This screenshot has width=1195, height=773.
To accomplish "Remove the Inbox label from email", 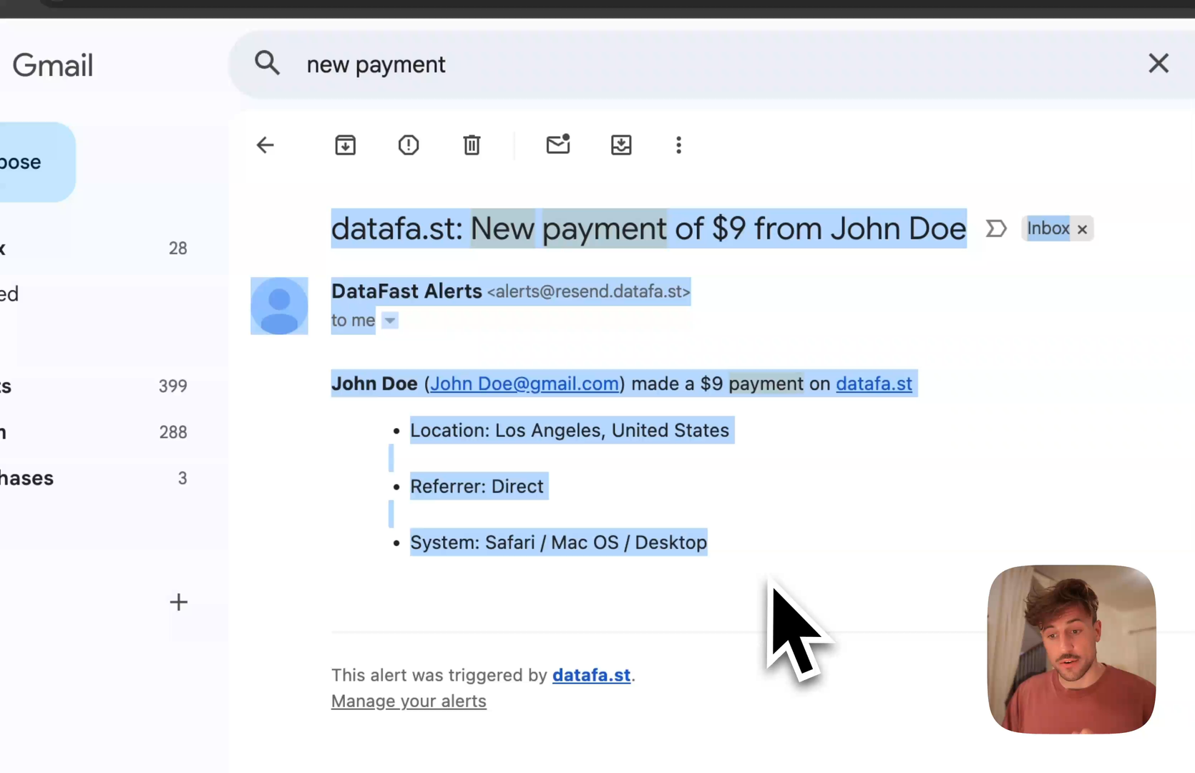I will click(1083, 230).
